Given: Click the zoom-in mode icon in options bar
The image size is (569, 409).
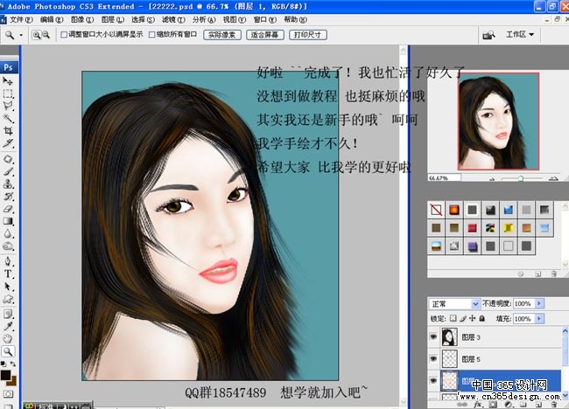Looking at the screenshot, I should (36, 35).
